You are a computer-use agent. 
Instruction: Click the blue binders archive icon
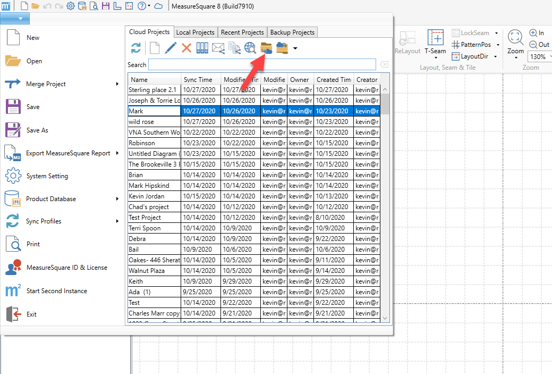[x=202, y=48]
